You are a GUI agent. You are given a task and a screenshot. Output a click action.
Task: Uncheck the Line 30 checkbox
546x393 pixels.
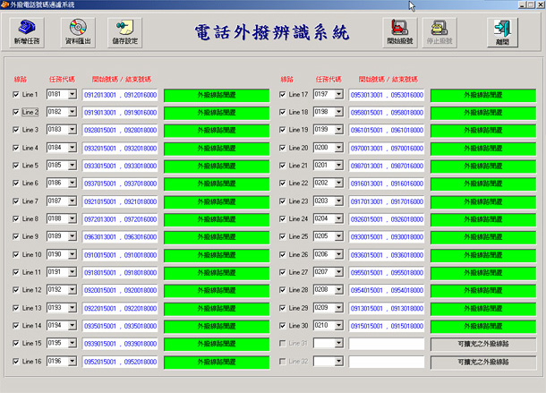pyautogui.click(x=283, y=326)
